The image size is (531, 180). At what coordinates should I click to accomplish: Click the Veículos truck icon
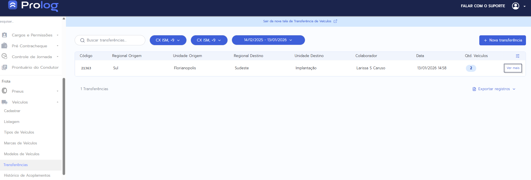click(4, 102)
